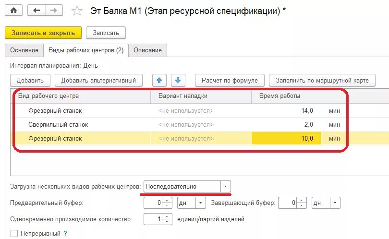
Task: Click the Добавить button
Action: (30, 80)
